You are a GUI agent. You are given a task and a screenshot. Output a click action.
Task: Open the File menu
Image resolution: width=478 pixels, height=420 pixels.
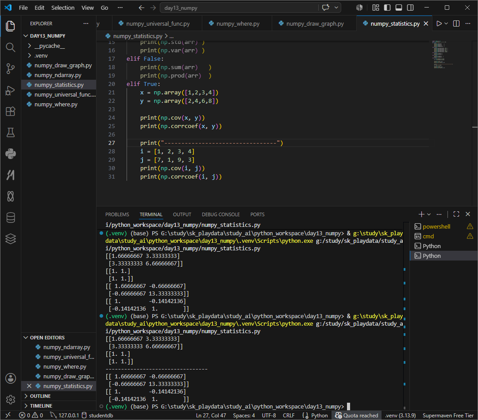pyautogui.click(x=23, y=8)
